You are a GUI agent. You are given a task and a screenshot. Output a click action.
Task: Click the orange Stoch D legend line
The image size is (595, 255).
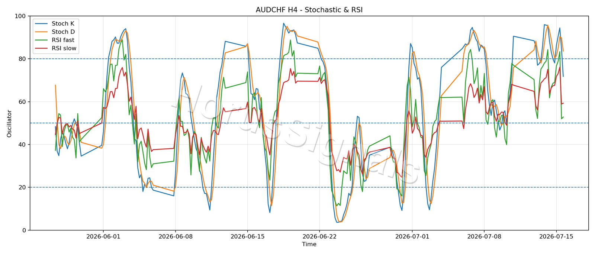pos(41,32)
